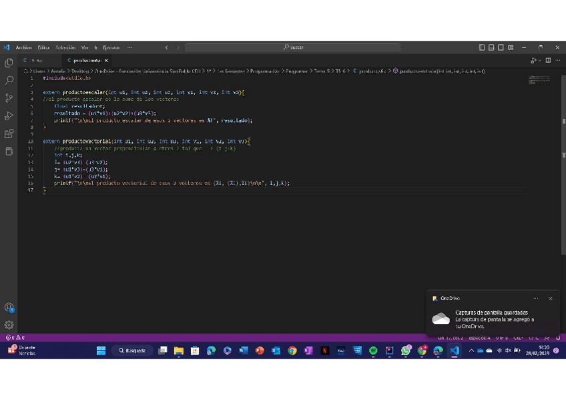Image resolution: width=566 pixels, height=400 pixels.
Task: Open the Manage gear settings icon
Action: [x=9, y=325]
